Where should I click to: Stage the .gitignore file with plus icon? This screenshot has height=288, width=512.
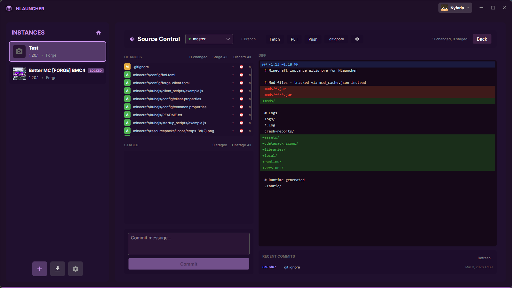pyautogui.click(x=233, y=67)
